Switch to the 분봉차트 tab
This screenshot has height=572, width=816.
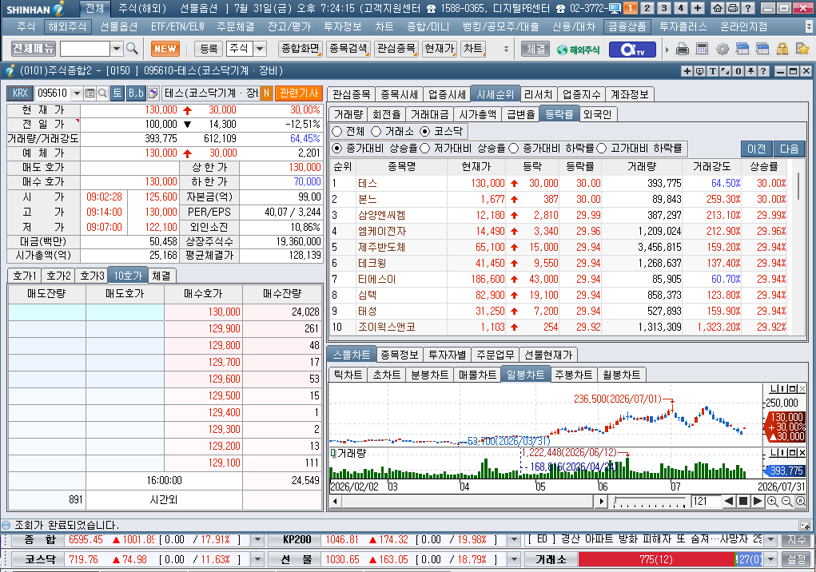pyautogui.click(x=429, y=375)
